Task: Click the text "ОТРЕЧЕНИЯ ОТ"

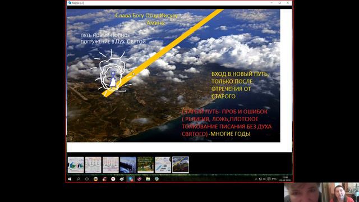Action: point(231,89)
